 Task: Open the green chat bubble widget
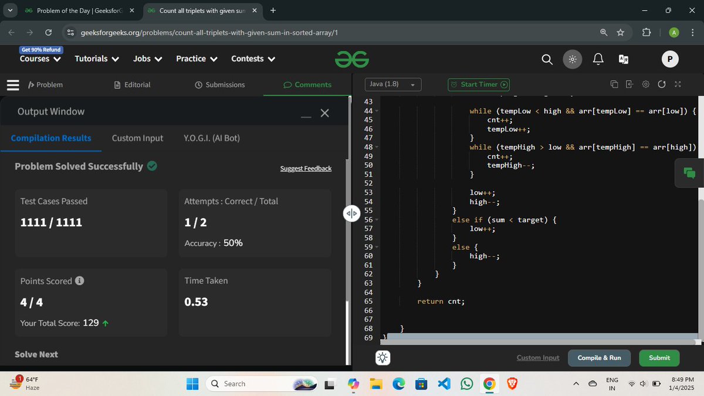click(x=689, y=172)
